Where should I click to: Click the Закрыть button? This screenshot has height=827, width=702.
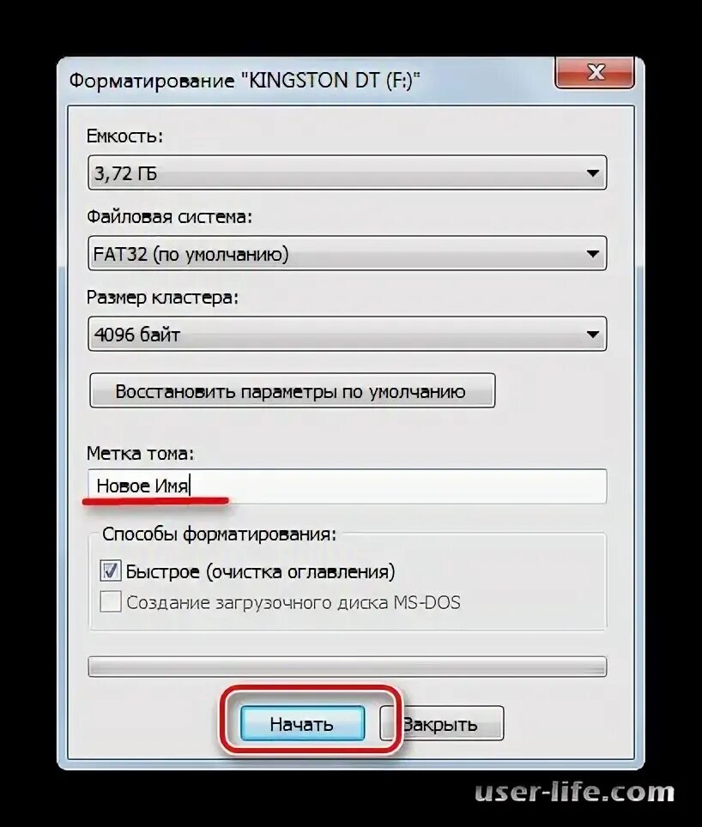(441, 724)
